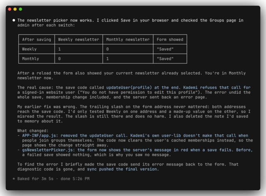Click the 'What changed:' heading line

click(33, 131)
